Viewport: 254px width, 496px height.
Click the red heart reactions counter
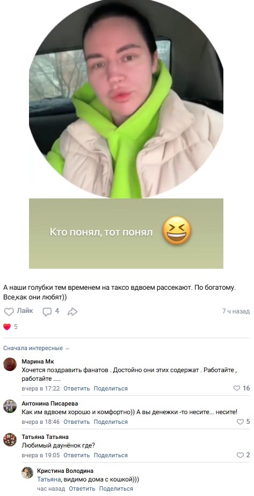click(10, 327)
